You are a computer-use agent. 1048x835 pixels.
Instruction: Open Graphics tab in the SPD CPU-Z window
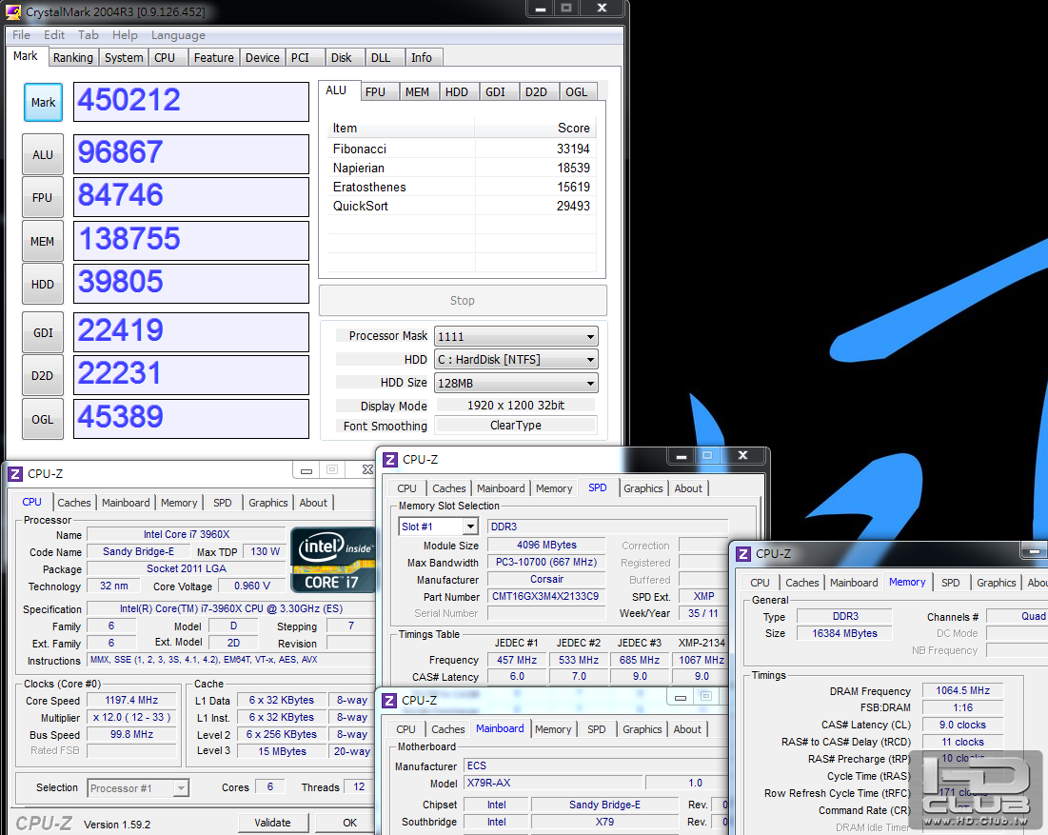pyautogui.click(x=643, y=488)
